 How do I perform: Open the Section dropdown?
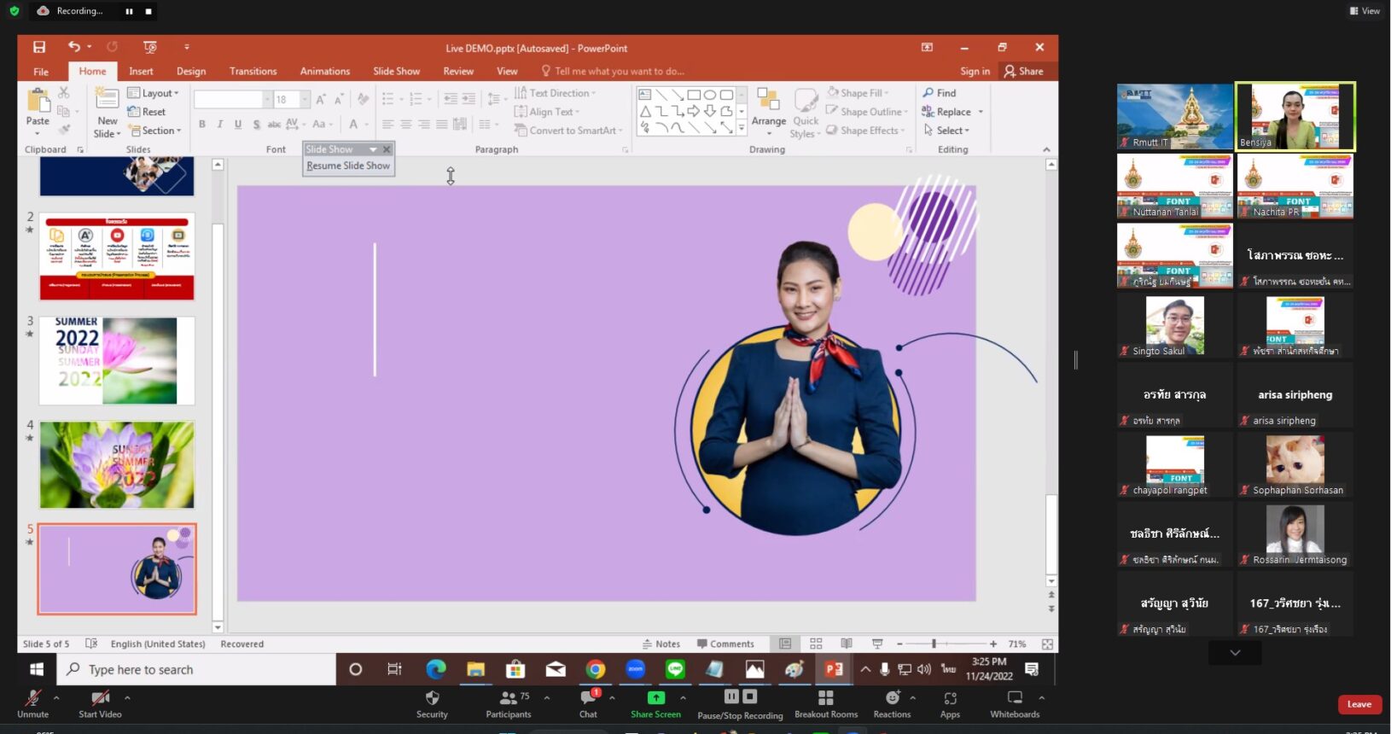tap(154, 131)
